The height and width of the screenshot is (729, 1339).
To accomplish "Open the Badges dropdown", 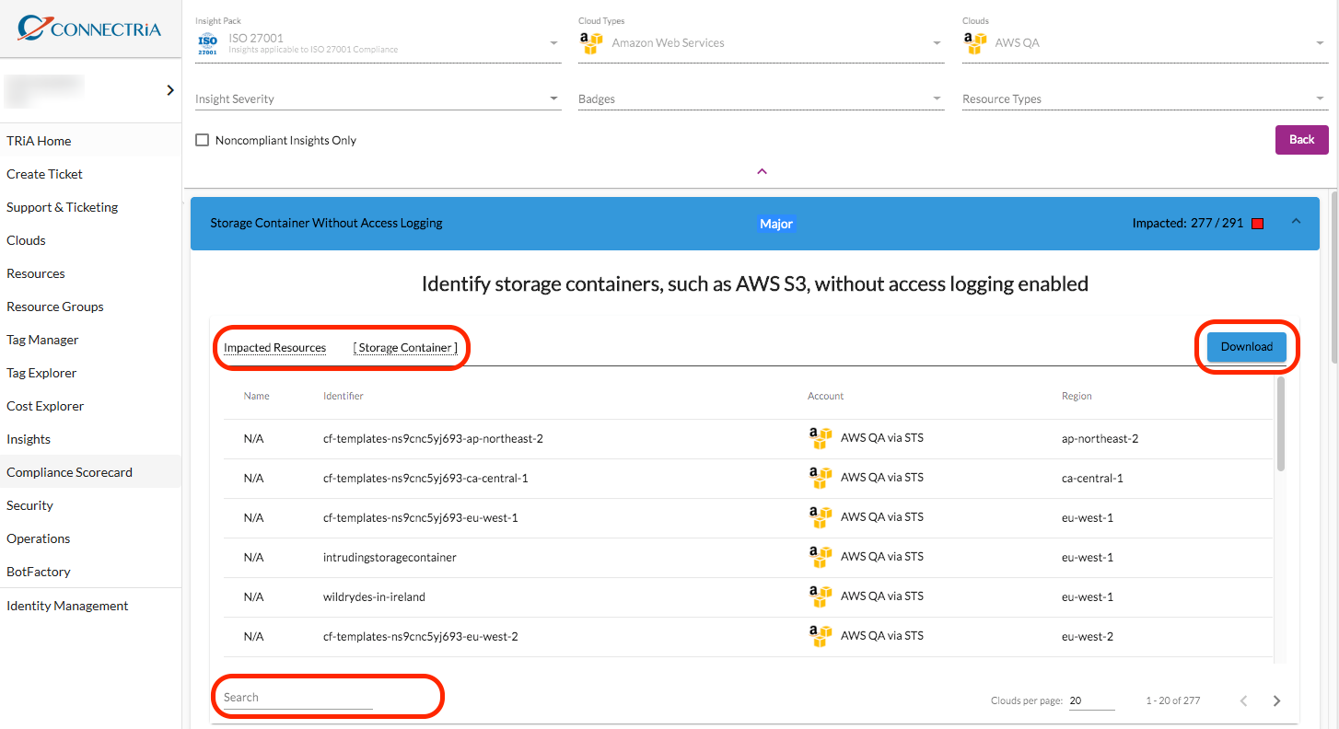I will tap(761, 98).
